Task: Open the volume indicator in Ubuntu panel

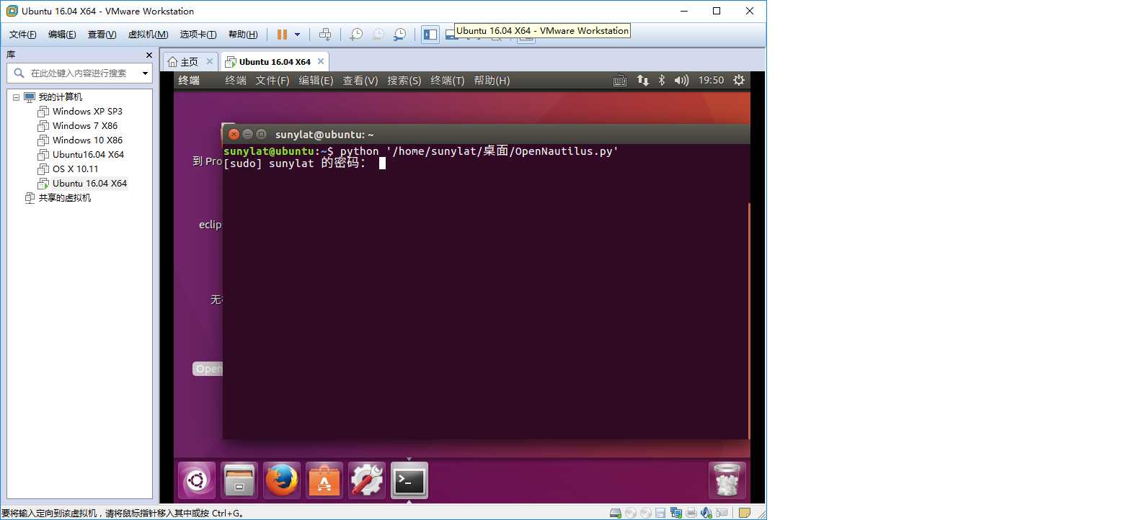Action: coord(681,81)
